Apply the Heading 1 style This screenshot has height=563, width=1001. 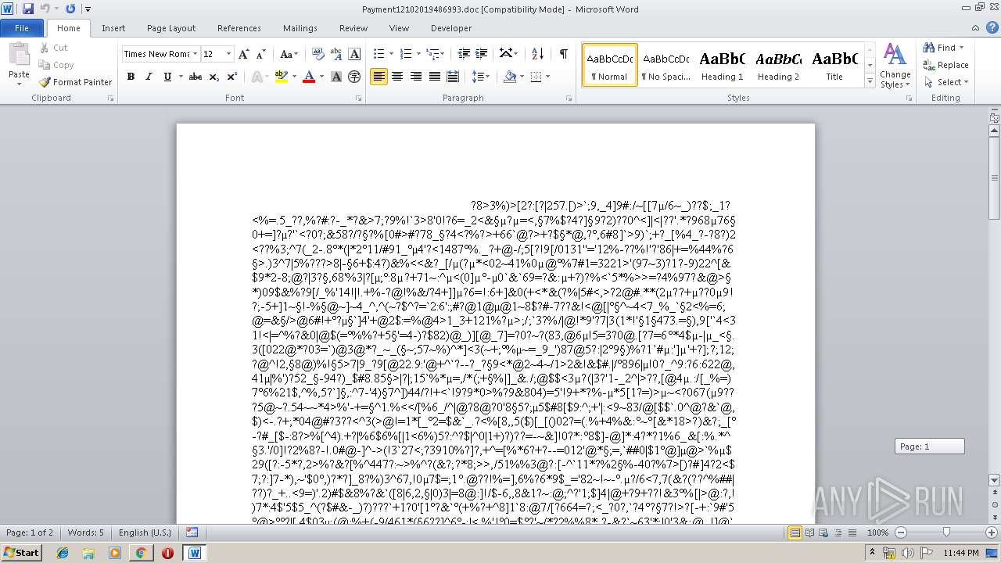[722, 65]
